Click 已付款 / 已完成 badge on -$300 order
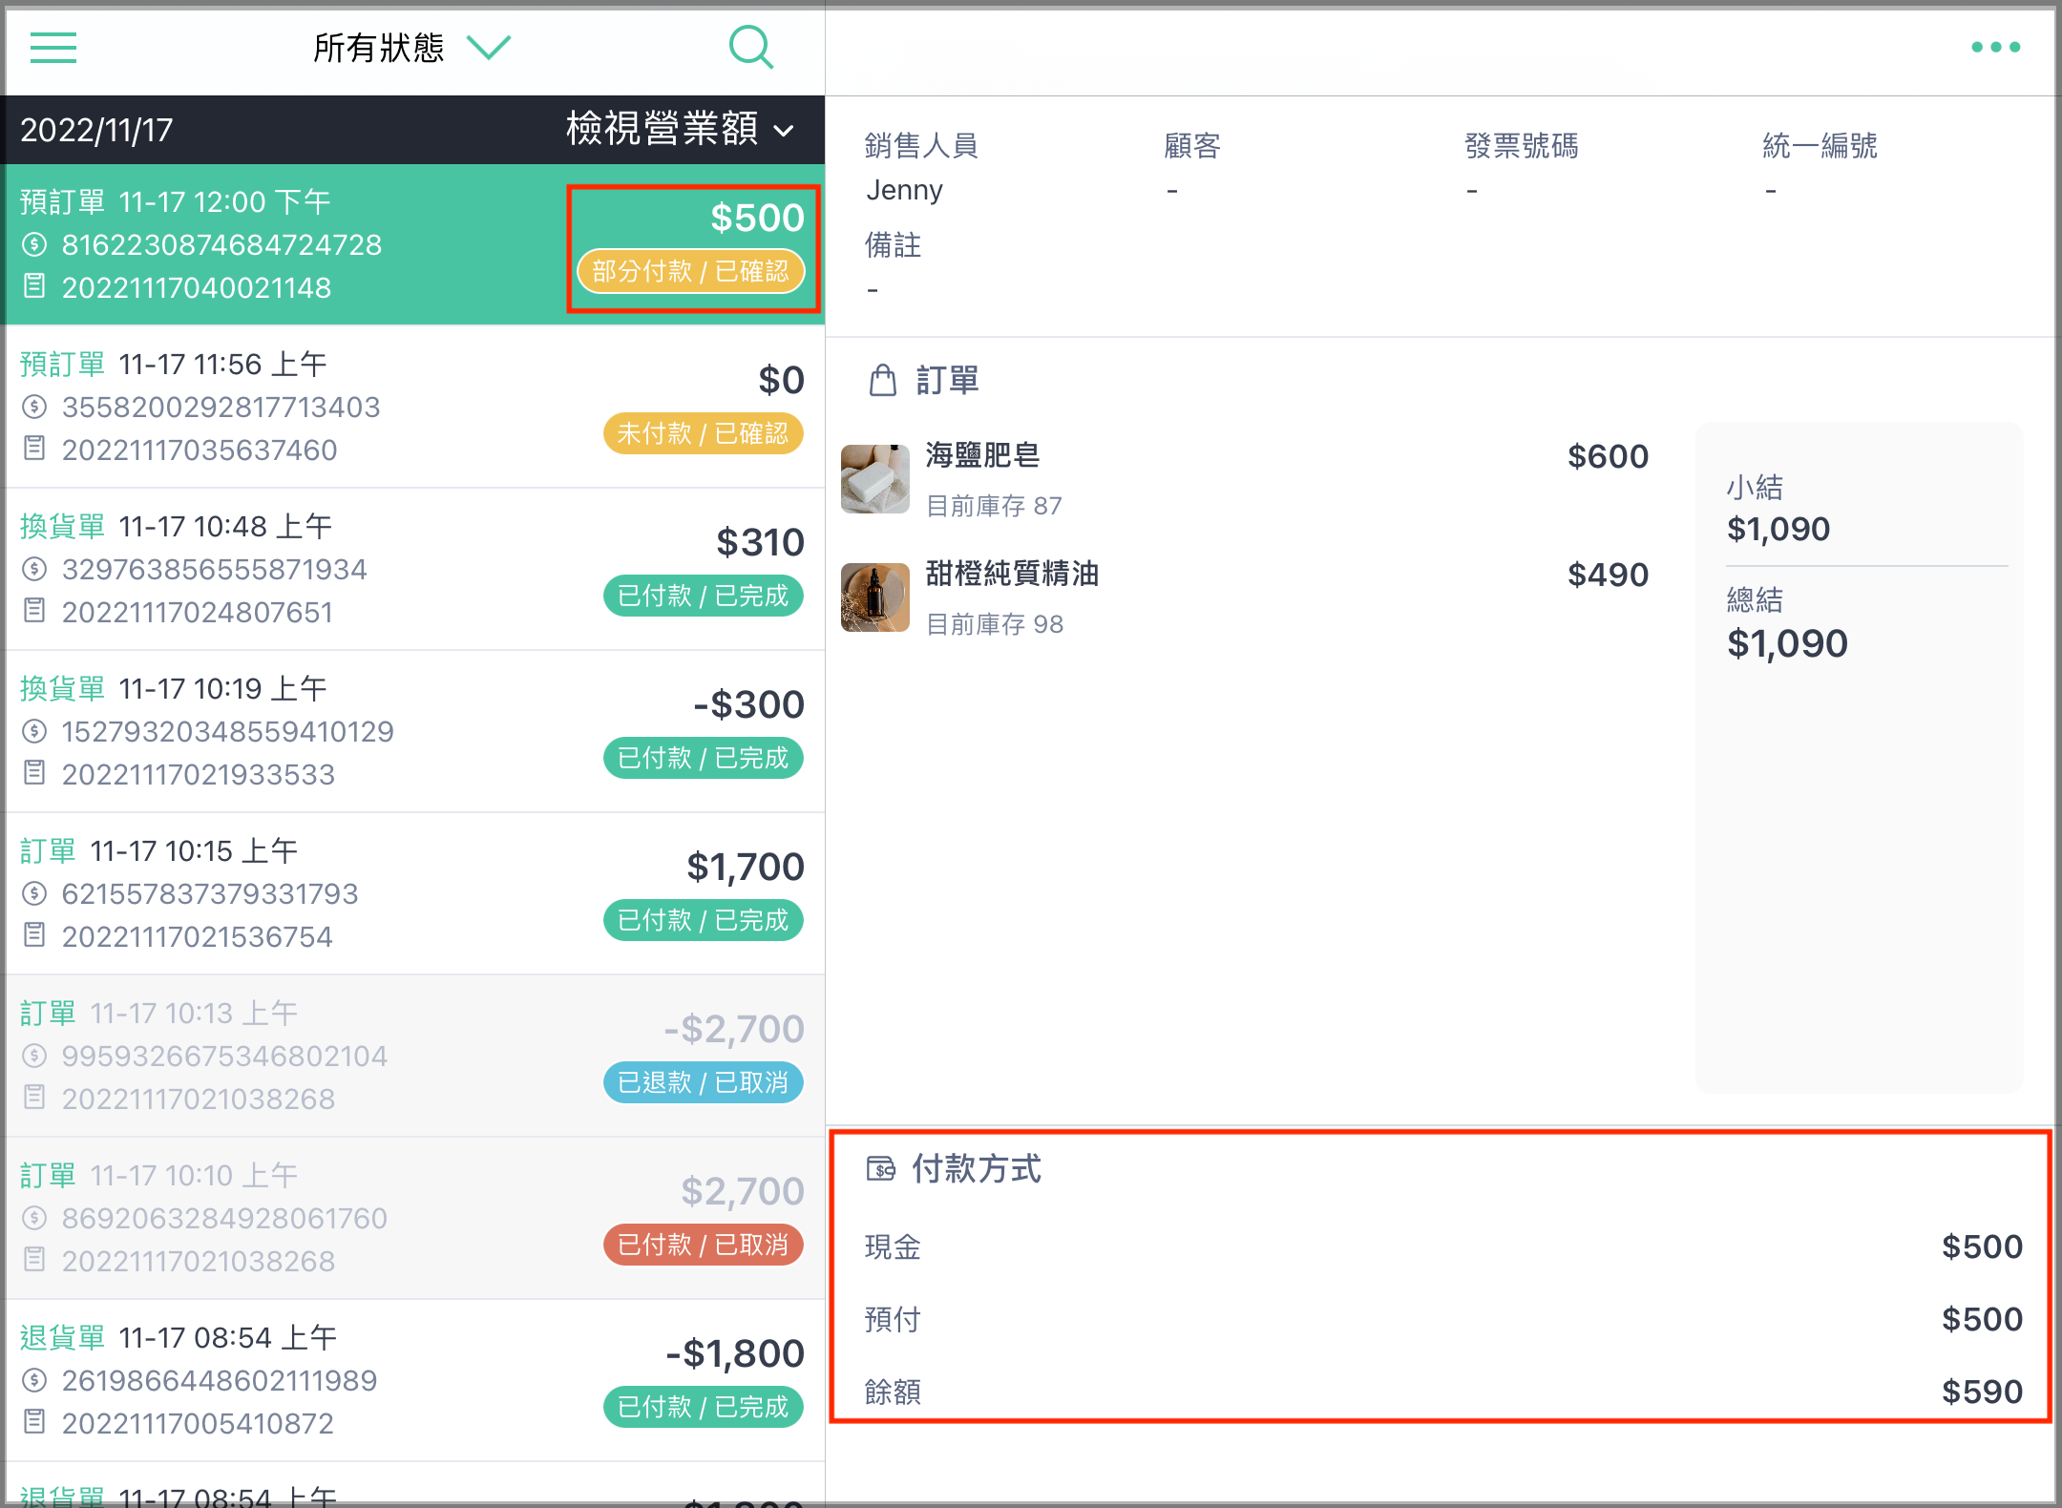This screenshot has height=1508, width=2062. 703,758
